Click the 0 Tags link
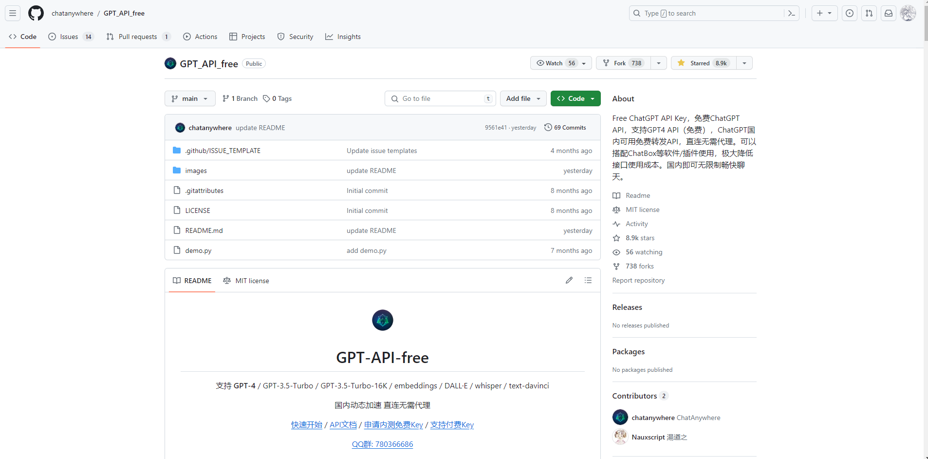This screenshot has height=459, width=928. pos(278,98)
